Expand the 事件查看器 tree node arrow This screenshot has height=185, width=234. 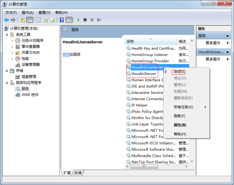(12, 47)
